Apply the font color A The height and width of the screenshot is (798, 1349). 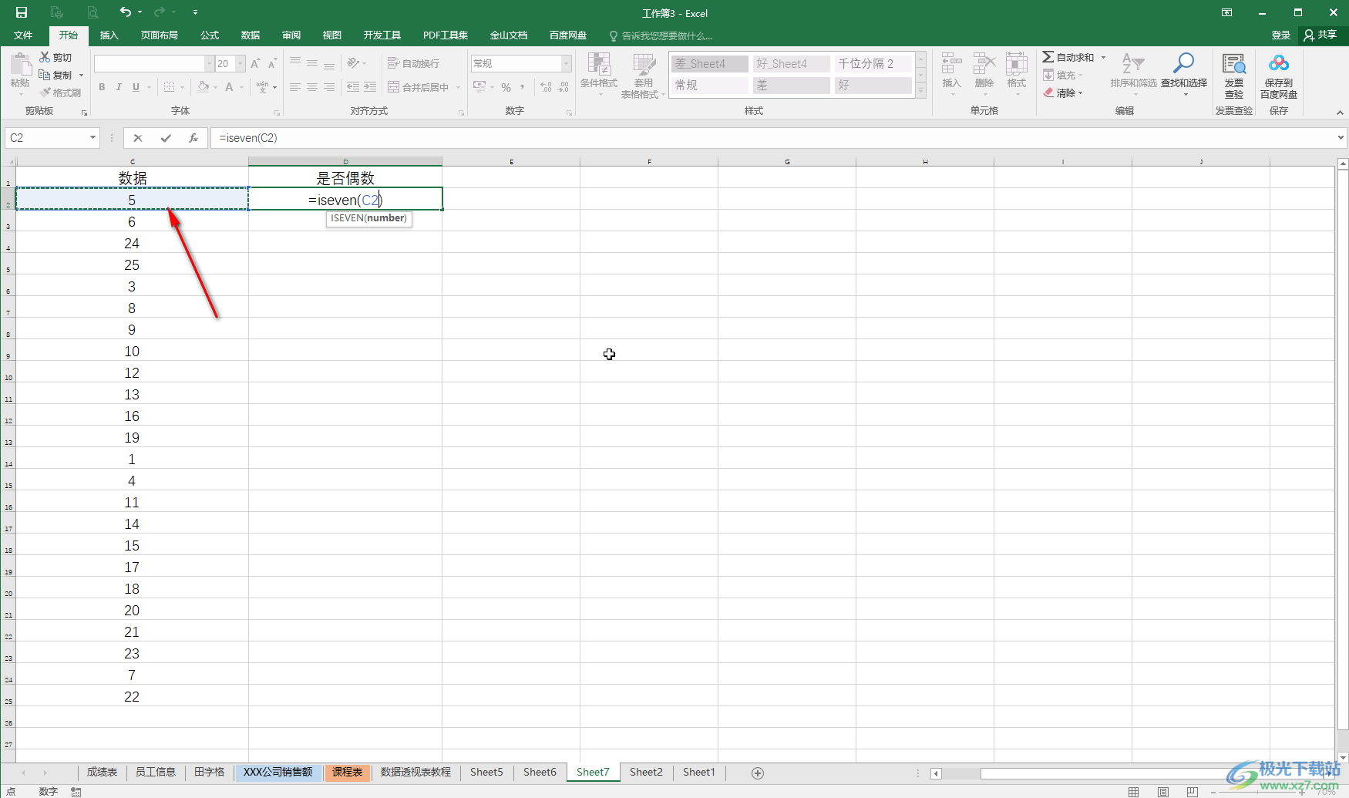[229, 87]
